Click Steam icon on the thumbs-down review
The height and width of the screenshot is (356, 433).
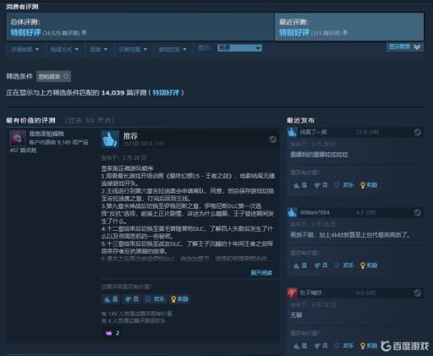[417, 293]
